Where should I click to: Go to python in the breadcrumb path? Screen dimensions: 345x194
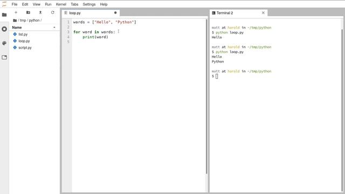pyautogui.click(x=34, y=20)
